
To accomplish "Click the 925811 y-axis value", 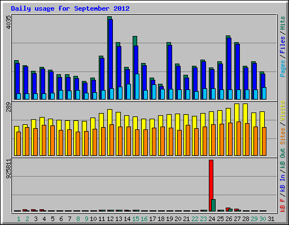I will 8,169.
